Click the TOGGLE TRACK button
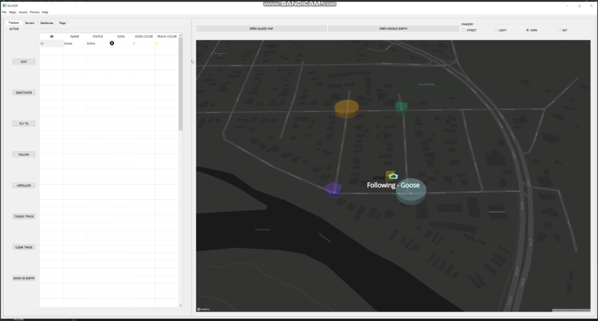The width and height of the screenshot is (598, 321). coord(23,216)
